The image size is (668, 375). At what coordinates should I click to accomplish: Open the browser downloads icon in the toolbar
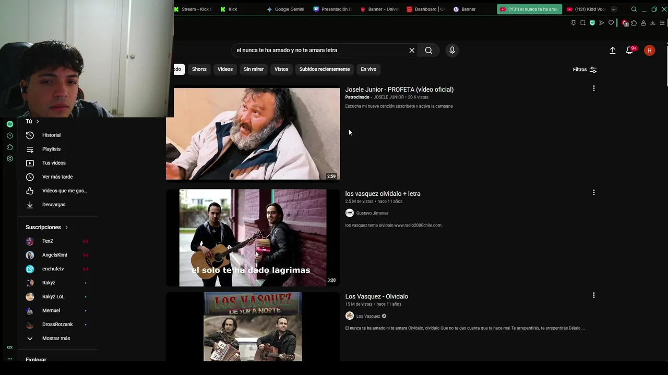pyautogui.click(x=652, y=23)
